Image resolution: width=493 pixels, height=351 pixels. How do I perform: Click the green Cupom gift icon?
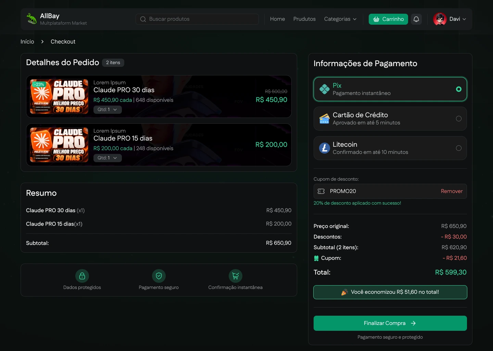pos(316,258)
